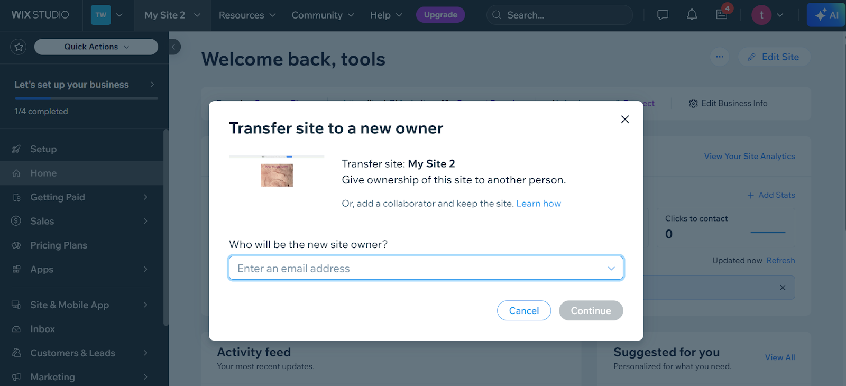Open the chat messages icon
The width and height of the screenshot is (846, 386).
(x=663, y=15)
